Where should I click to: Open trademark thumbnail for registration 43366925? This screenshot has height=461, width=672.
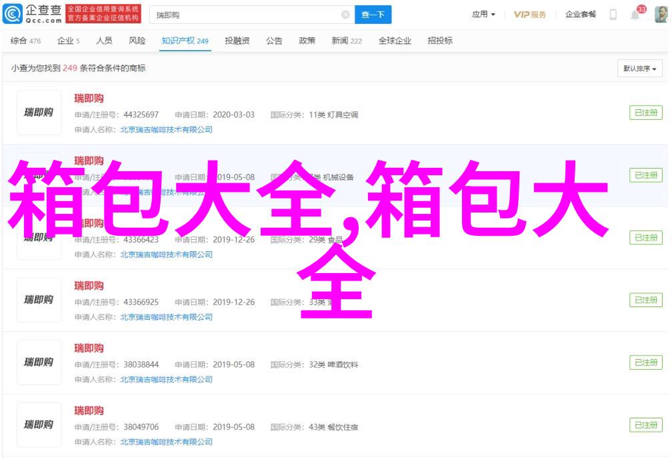tap(39, 300)
